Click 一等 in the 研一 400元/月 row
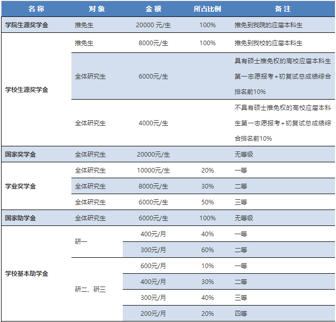The height and width of the screenshot is (322, 336). [x=240, y=234]
